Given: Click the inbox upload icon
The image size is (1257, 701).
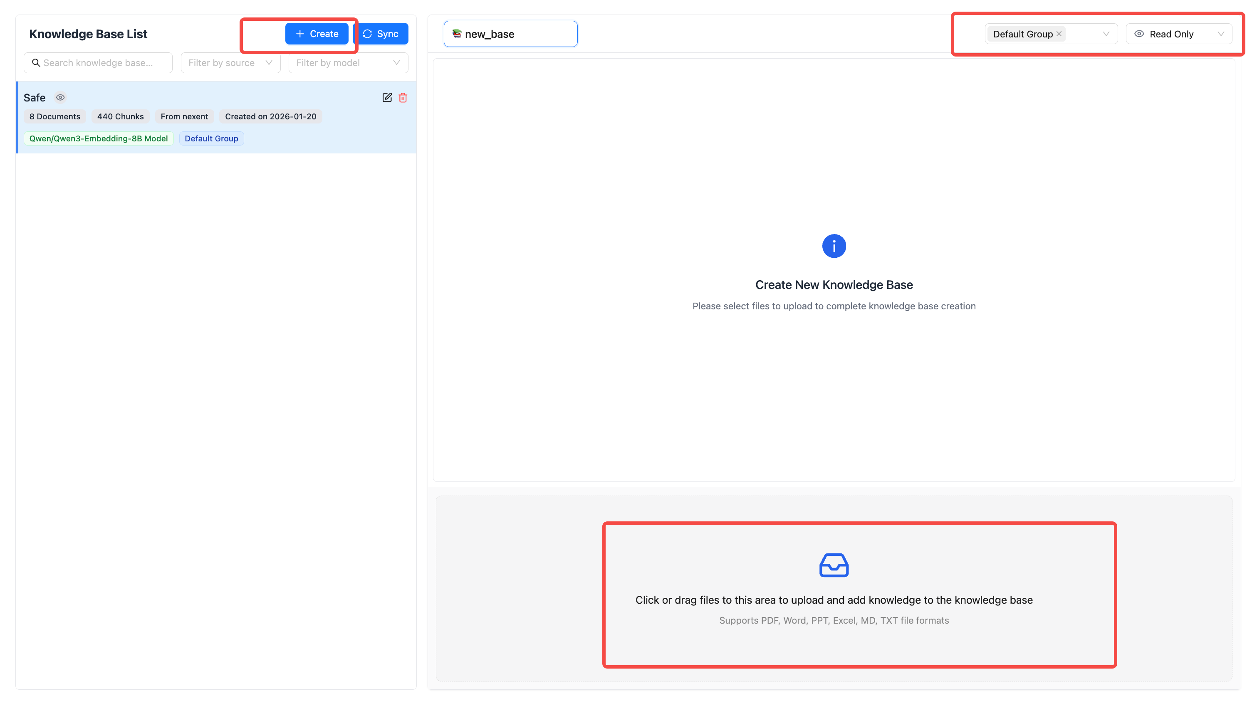Looking at the screenshot, I should pos(834,565).
